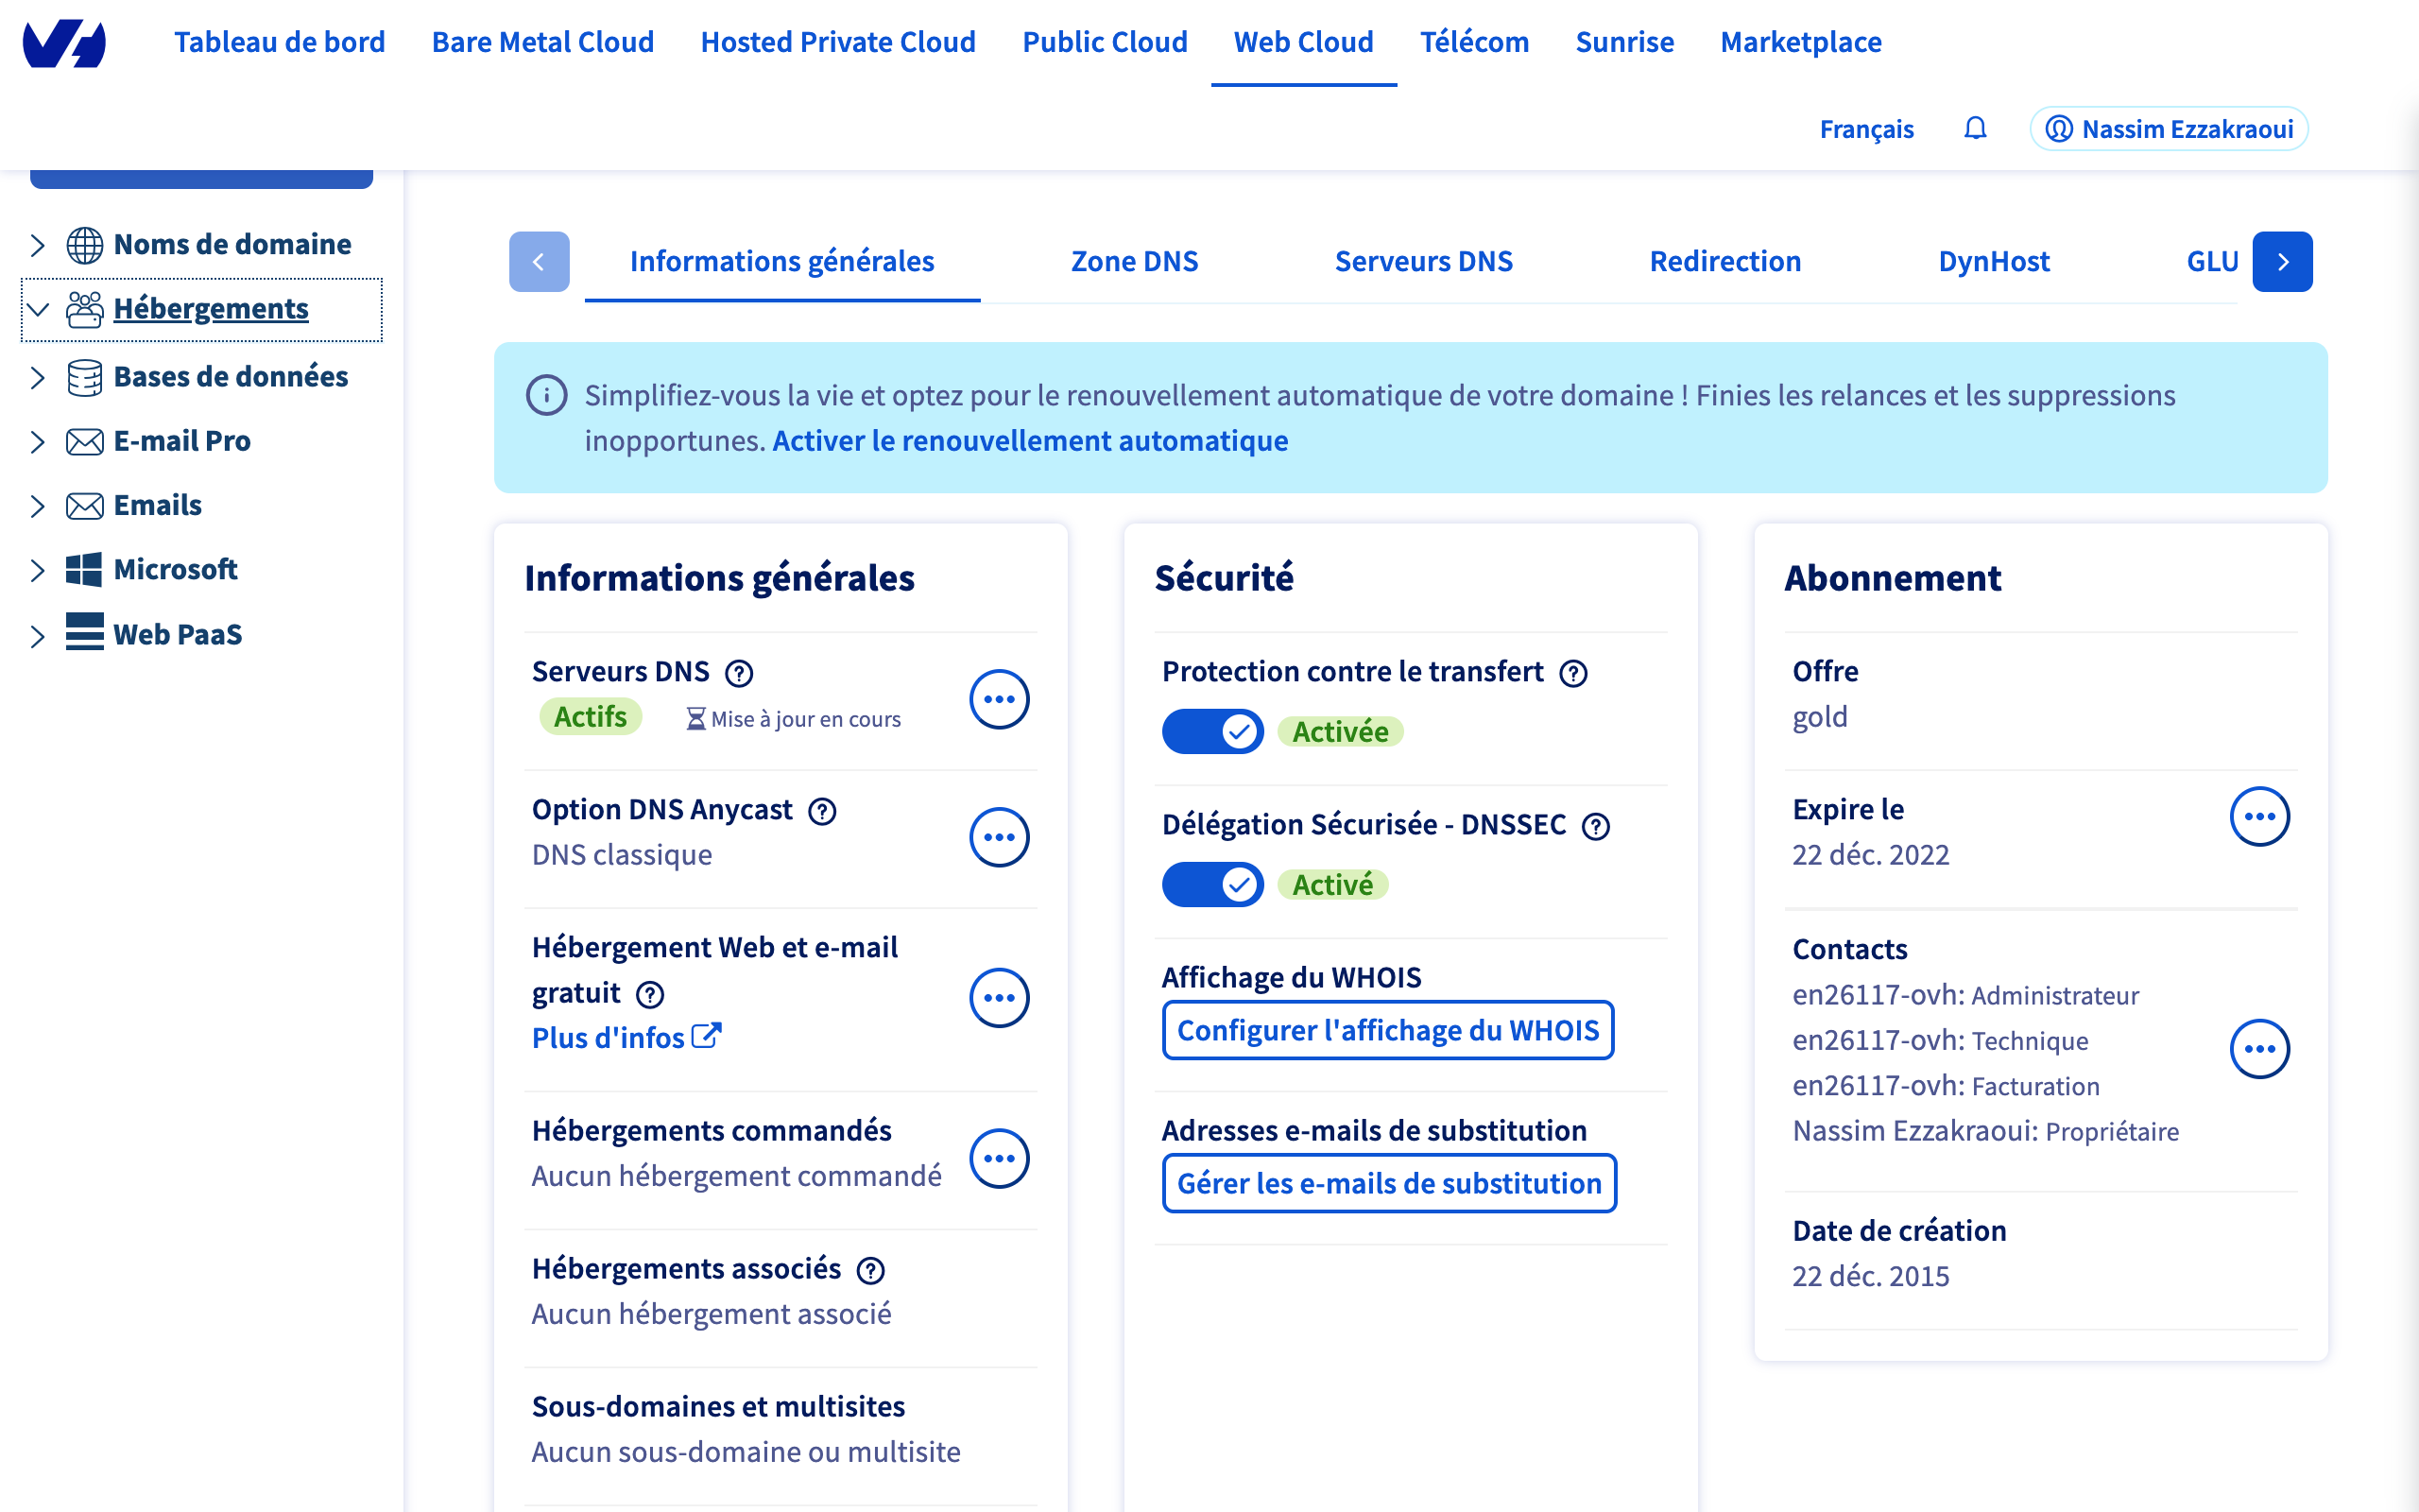Open the Expire le actions menu
The height and width of the screenshot is (1512, 2419).
click(x=2259, y=816)
